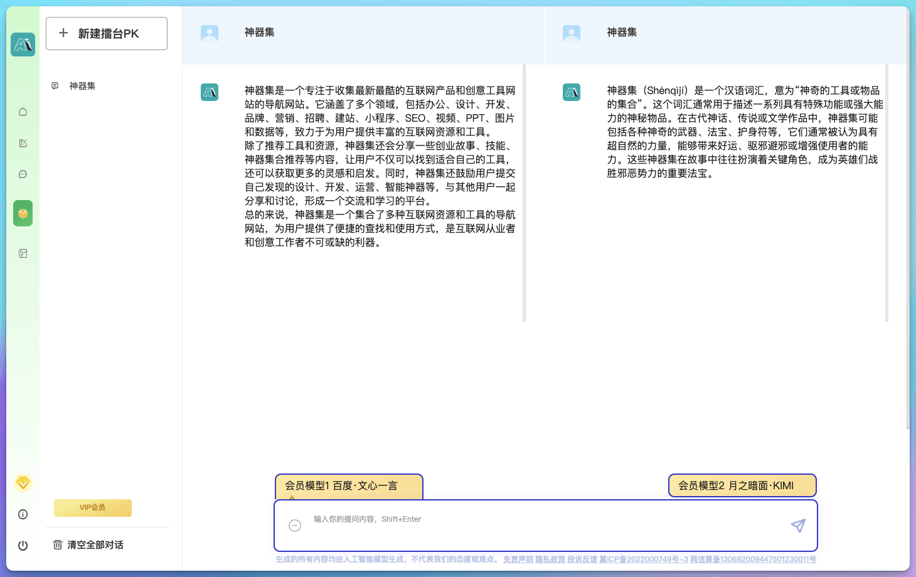Click the page's main vertical scrollbar
Image resolution: width=916 pixels, height=577 pixels.
click(x=907, y=220)
